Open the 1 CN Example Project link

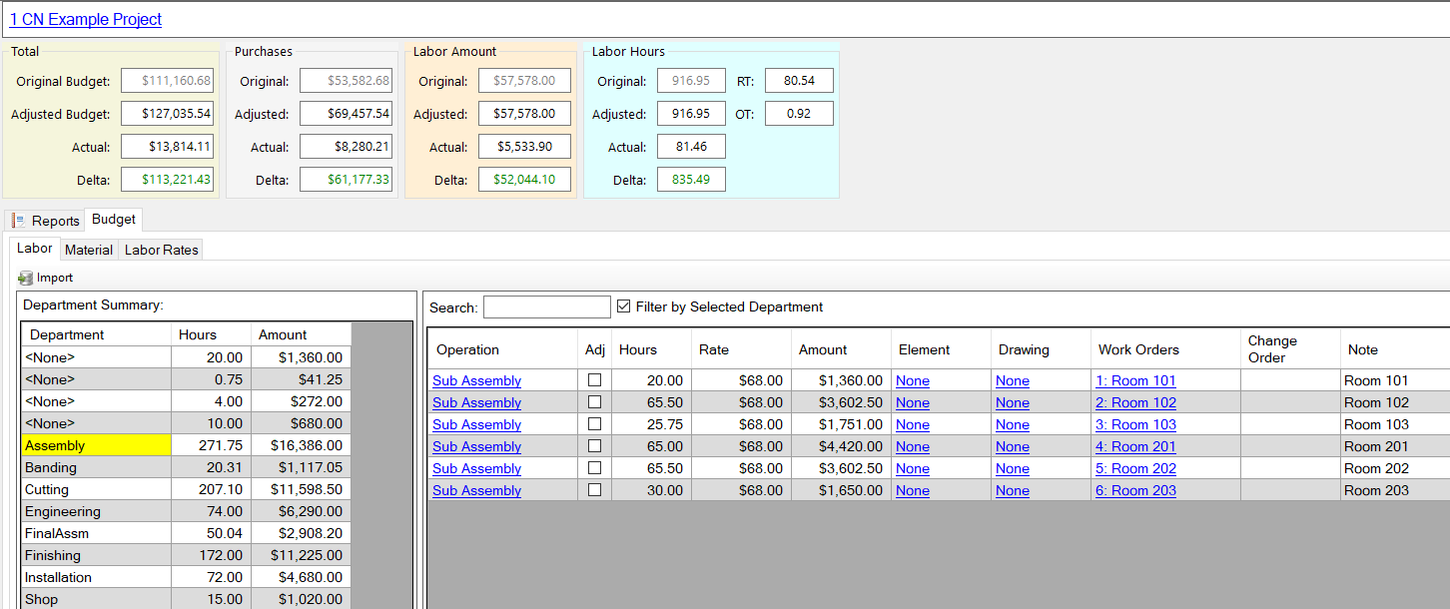pos(86,19)
